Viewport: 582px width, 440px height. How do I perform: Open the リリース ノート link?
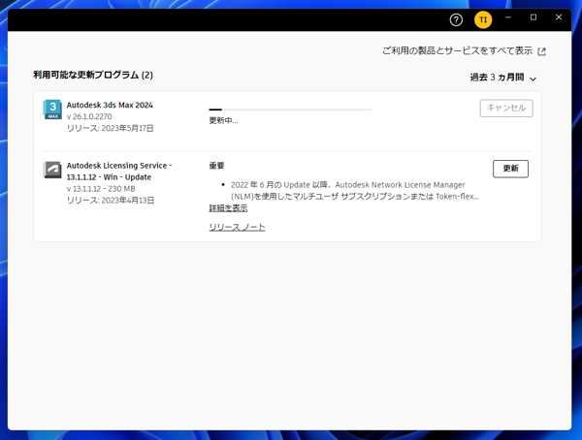[x=237, y=227]
